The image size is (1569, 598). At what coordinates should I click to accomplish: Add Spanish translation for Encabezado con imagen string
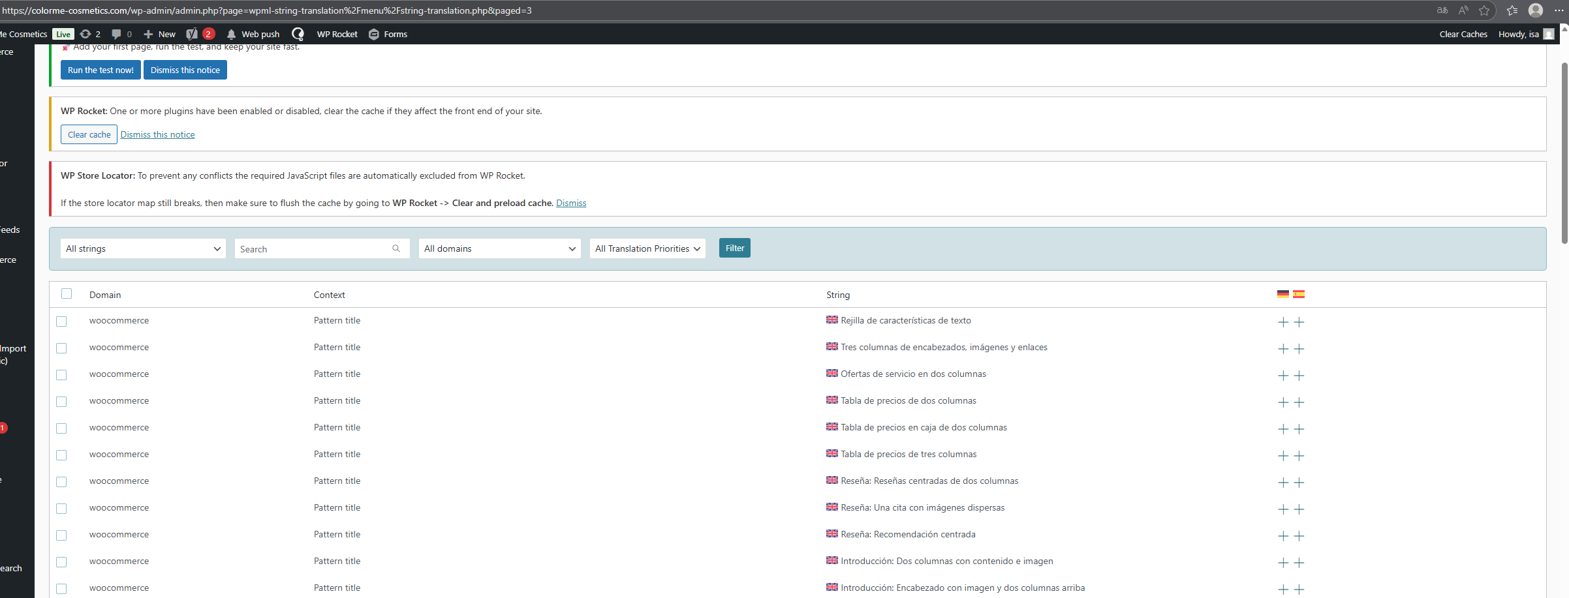pos(1299,590)
